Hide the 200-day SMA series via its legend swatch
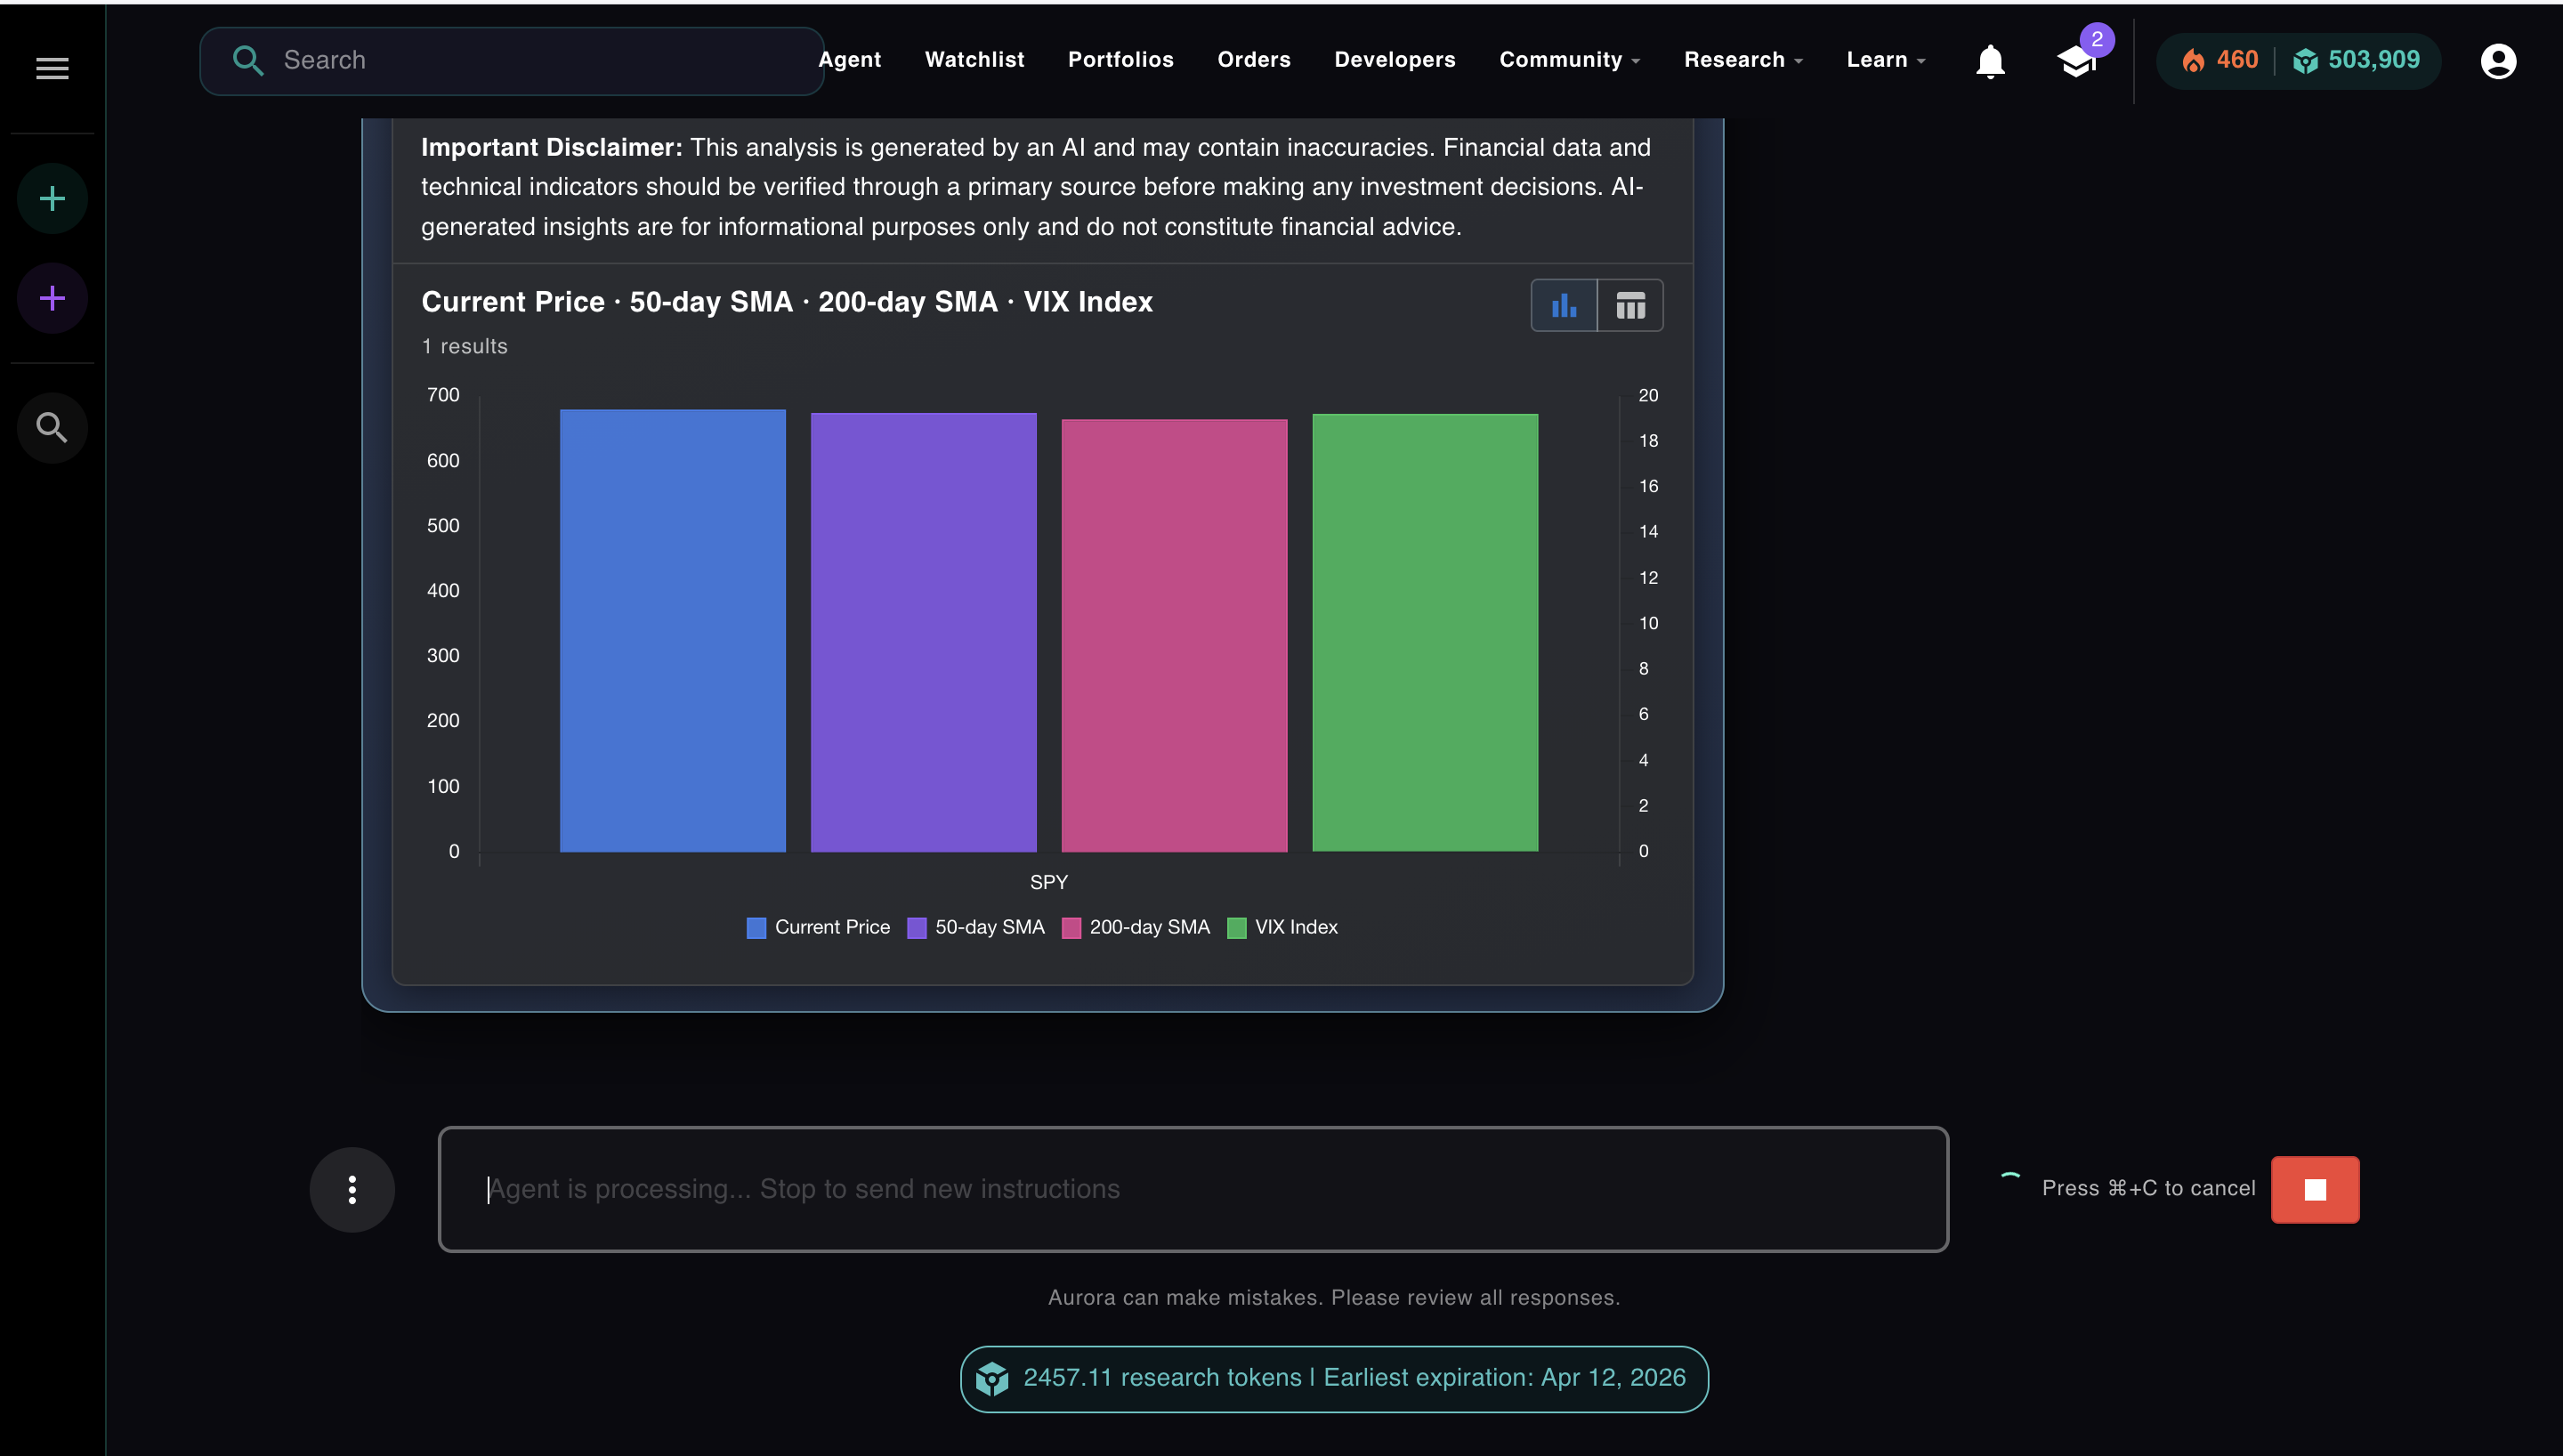Image resolution: width=2563 pixels, height=1456 pixels. pos(1071,927)
